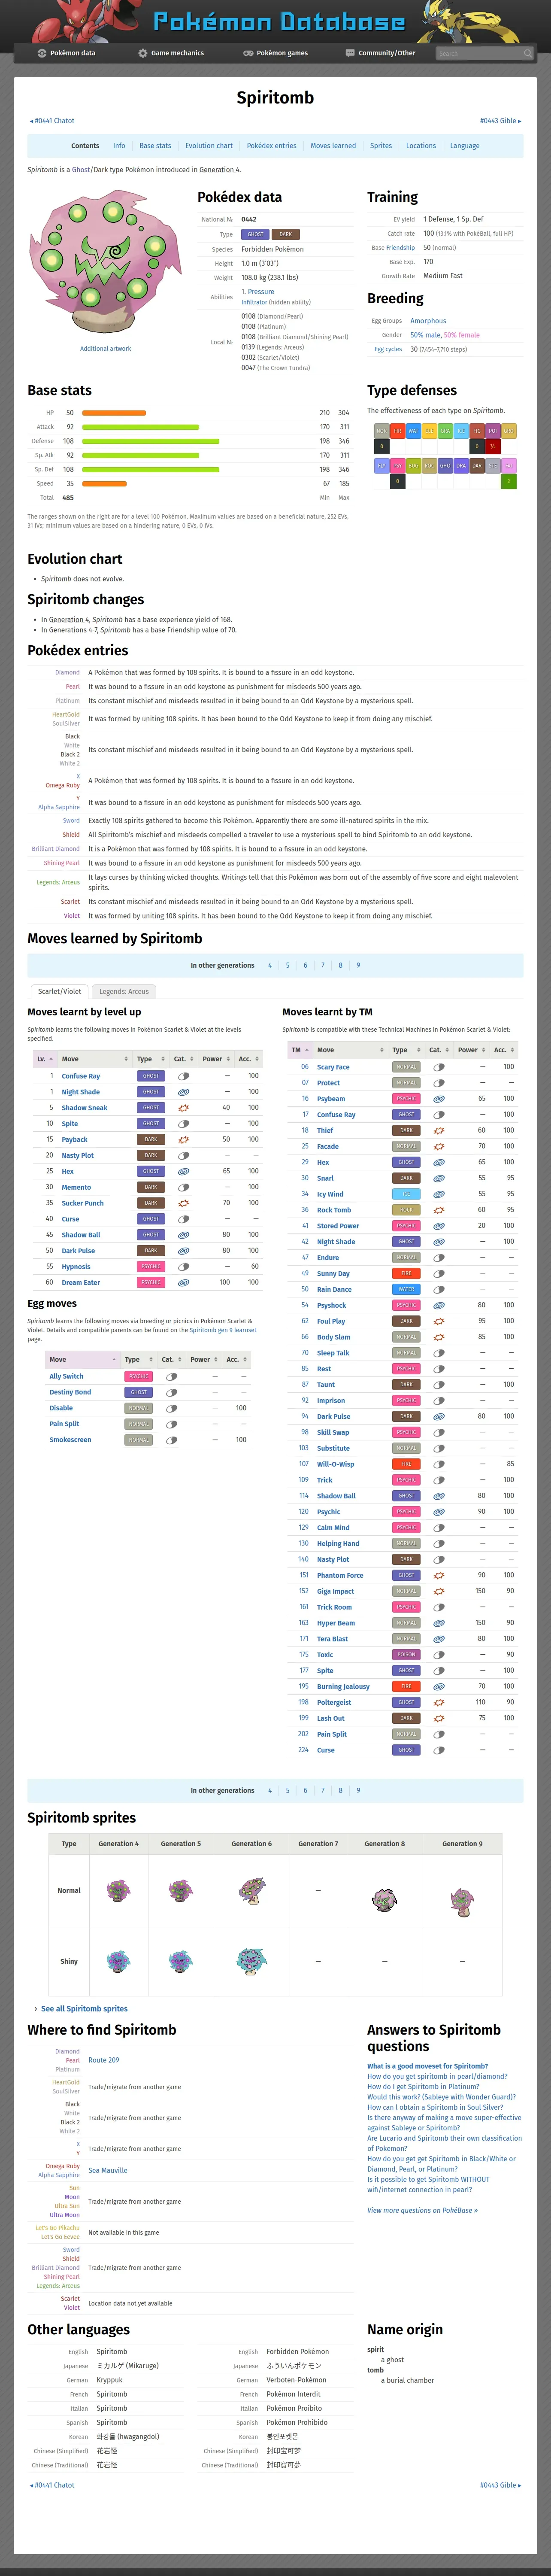Click the POI Poison type defense cell

[x=493, y=431]
